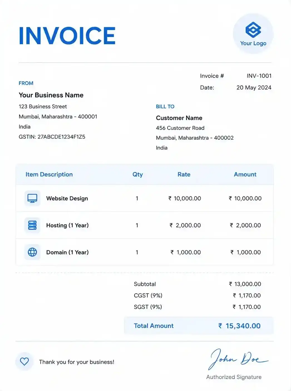Click the SGST (9%) label
Image resolution: width=291 pixels, height=391 pixels.
point(148,307)
